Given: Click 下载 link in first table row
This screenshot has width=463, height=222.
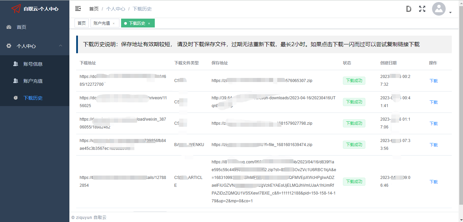Looking at the screenshot, I should coord(433,81).
